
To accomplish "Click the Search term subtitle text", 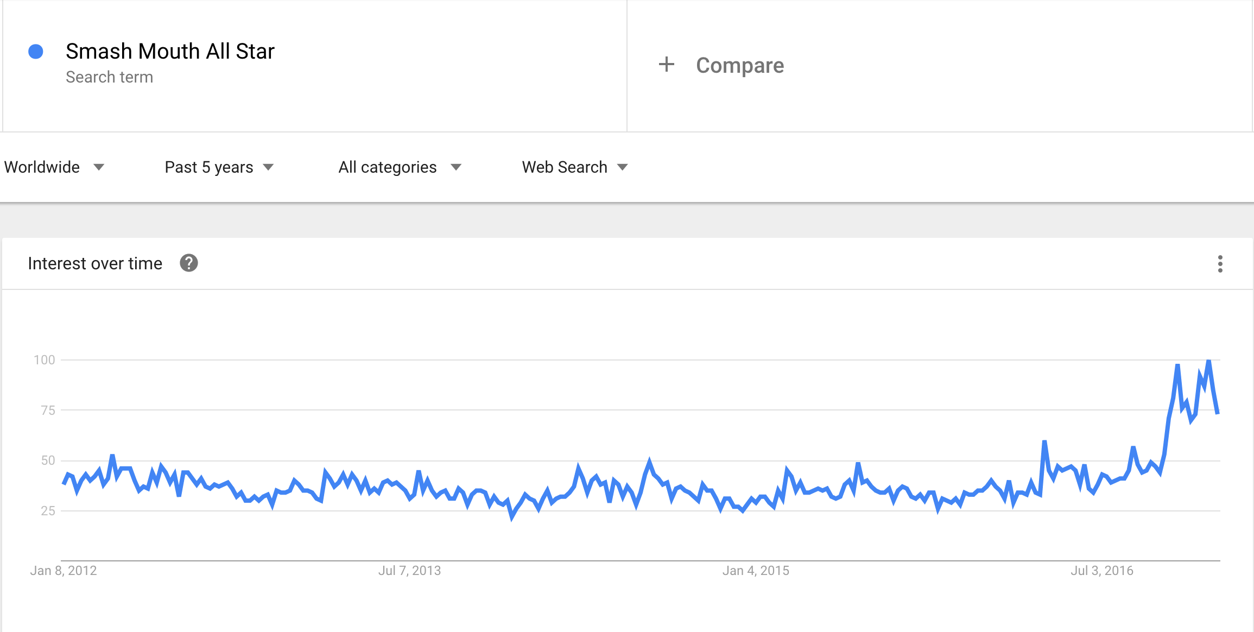I will tap(109, 77).
